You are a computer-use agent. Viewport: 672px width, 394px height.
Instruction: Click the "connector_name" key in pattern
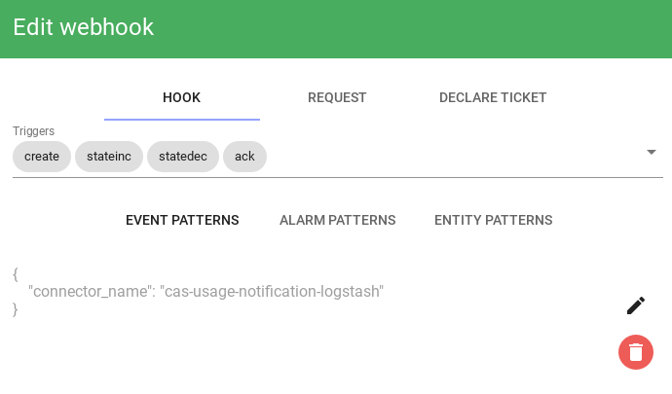coord(90,292)
